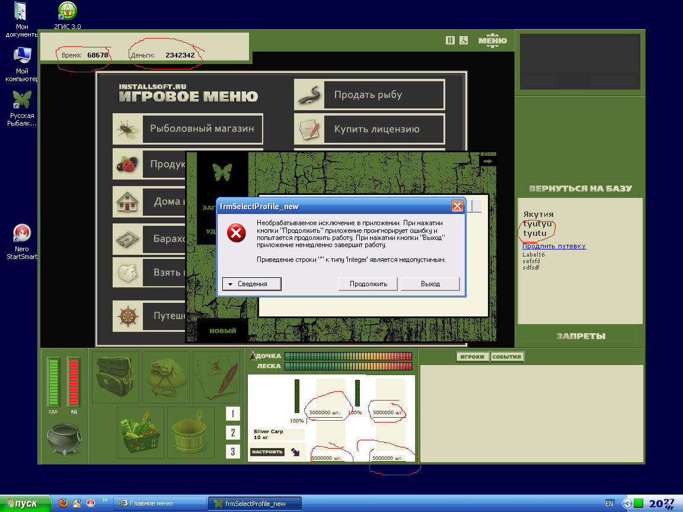
Task: Click the cooking cauldron icon
Action: coord(64,439)
